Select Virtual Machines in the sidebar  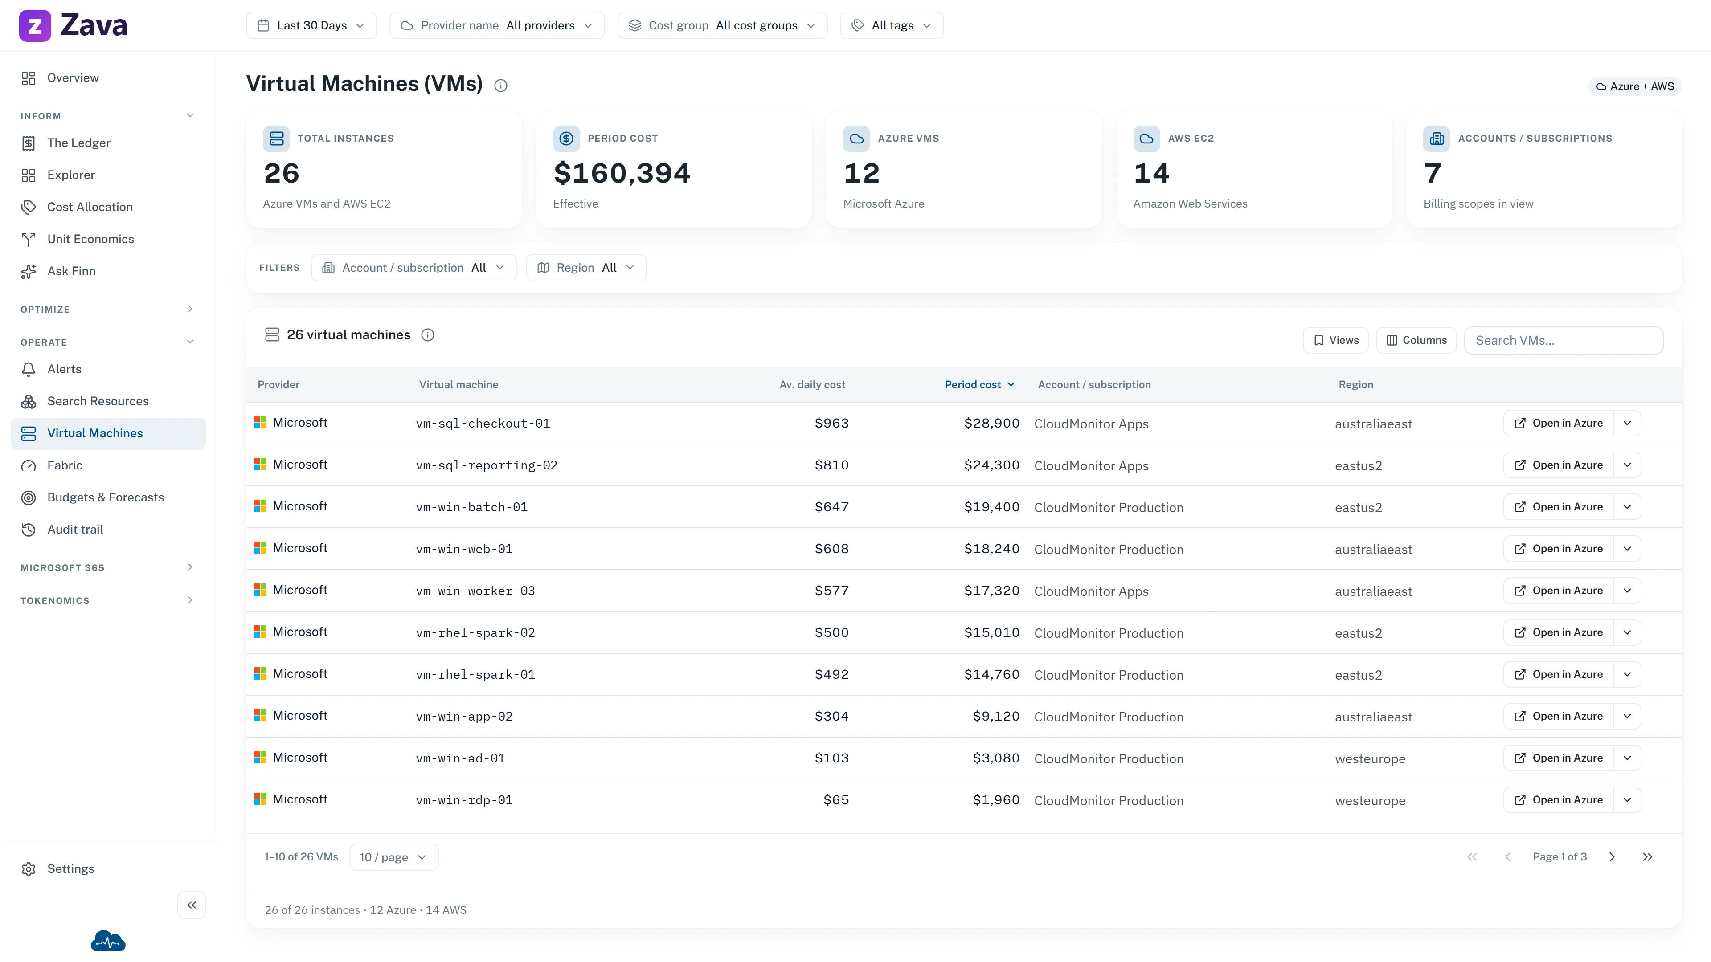tap(108, 433)
